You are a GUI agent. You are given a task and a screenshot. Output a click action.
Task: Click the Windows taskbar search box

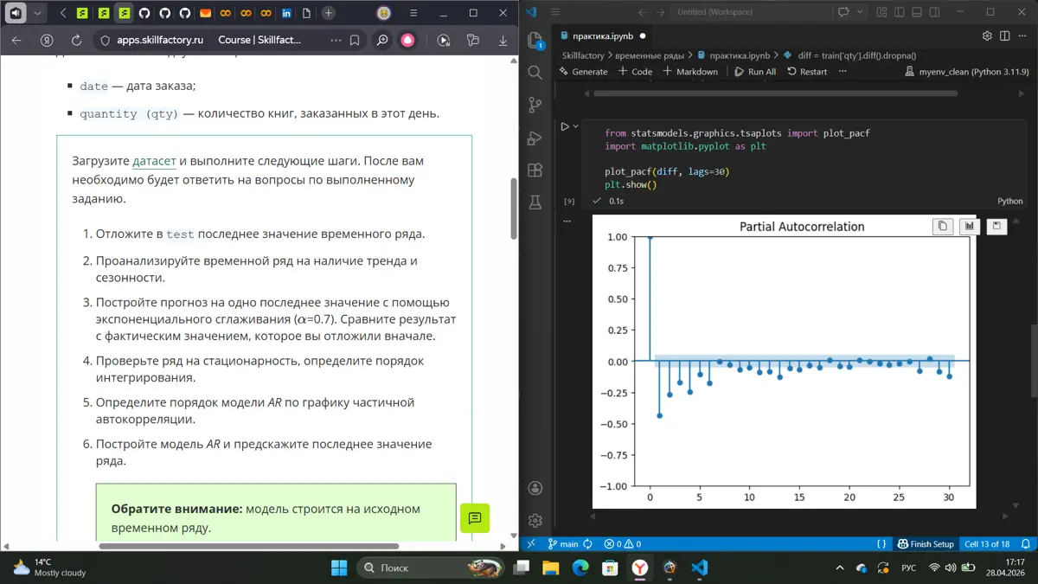coord(429,568)
